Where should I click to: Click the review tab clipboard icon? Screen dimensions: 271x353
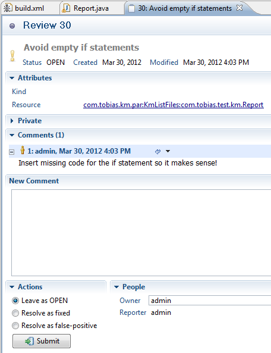[131, 8]
